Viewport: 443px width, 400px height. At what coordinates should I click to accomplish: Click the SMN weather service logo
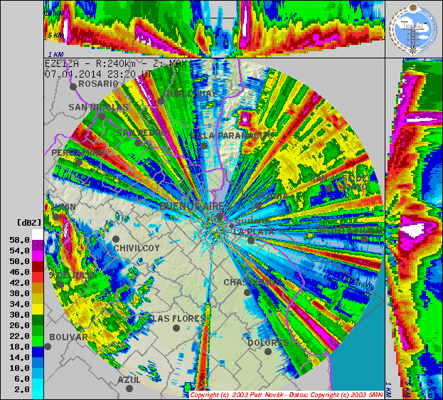tap(413, 29)
